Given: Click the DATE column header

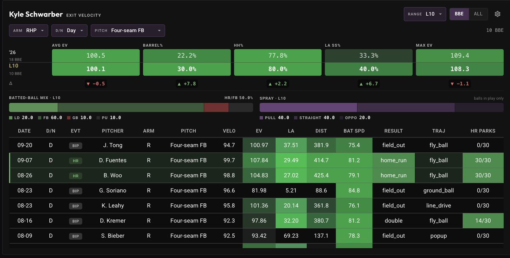Looking at the screenshot, I should pos(24,131).
